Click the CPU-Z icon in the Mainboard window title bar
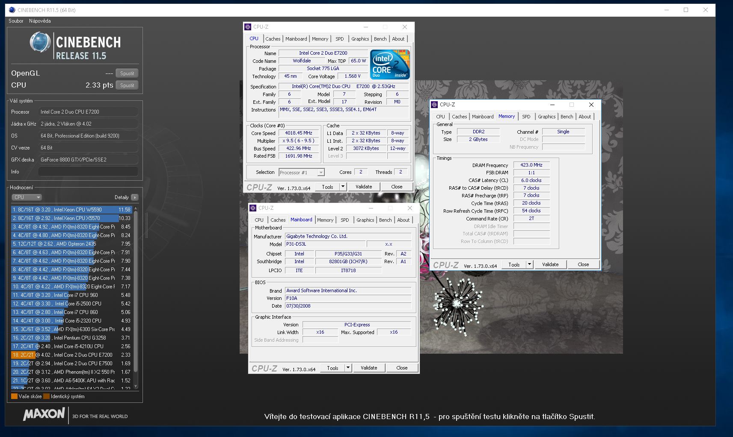Viewport: 733px width, 437px height. click(253, 208)
